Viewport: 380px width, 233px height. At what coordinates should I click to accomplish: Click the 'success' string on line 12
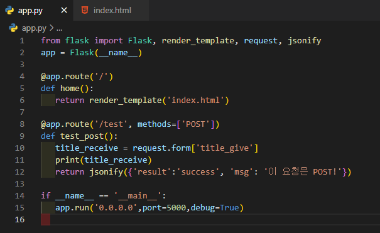198,172
